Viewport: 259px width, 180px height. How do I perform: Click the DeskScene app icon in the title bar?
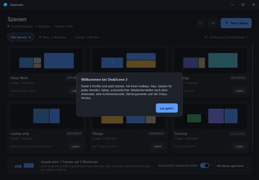point(6,5)
